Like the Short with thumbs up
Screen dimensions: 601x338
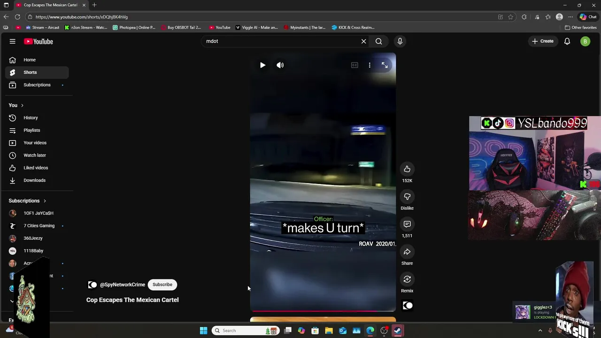click(407, 169)
